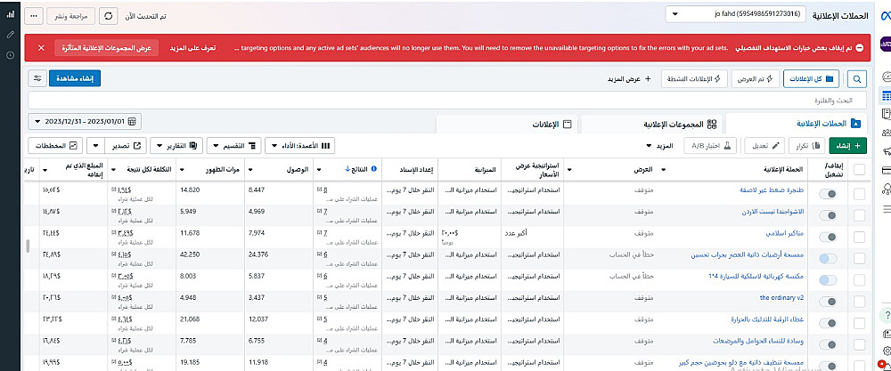This screenshot has width=891, height=371.
Task: Open the clock history icon in dark sidebar
Action: pyautogui.click(x=9, y=55)
